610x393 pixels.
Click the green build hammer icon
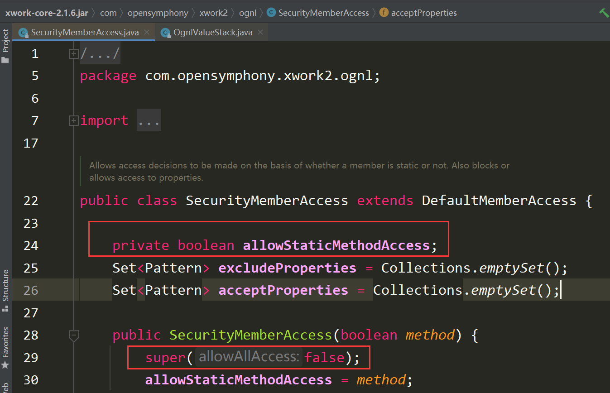(x=604, y=13)
